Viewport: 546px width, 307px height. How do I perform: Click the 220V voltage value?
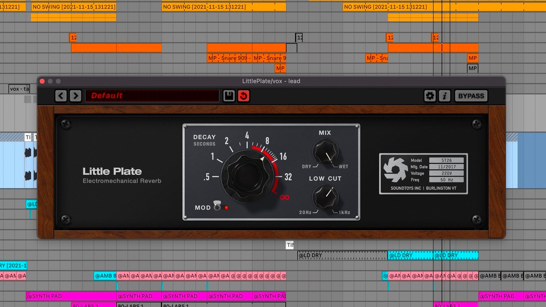click(446, 174)
